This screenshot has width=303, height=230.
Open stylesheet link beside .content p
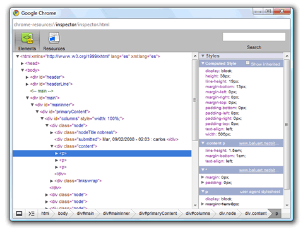259,143
